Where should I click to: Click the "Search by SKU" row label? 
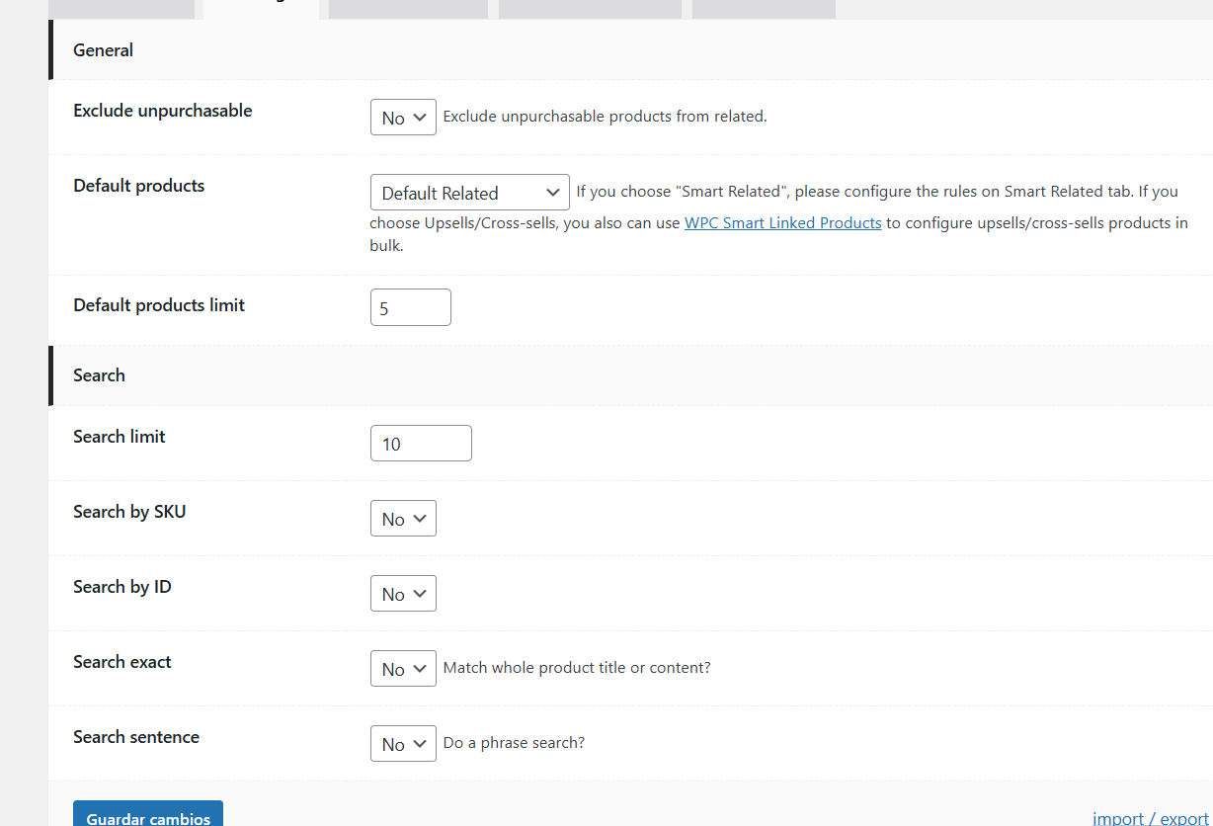point(128,512)
